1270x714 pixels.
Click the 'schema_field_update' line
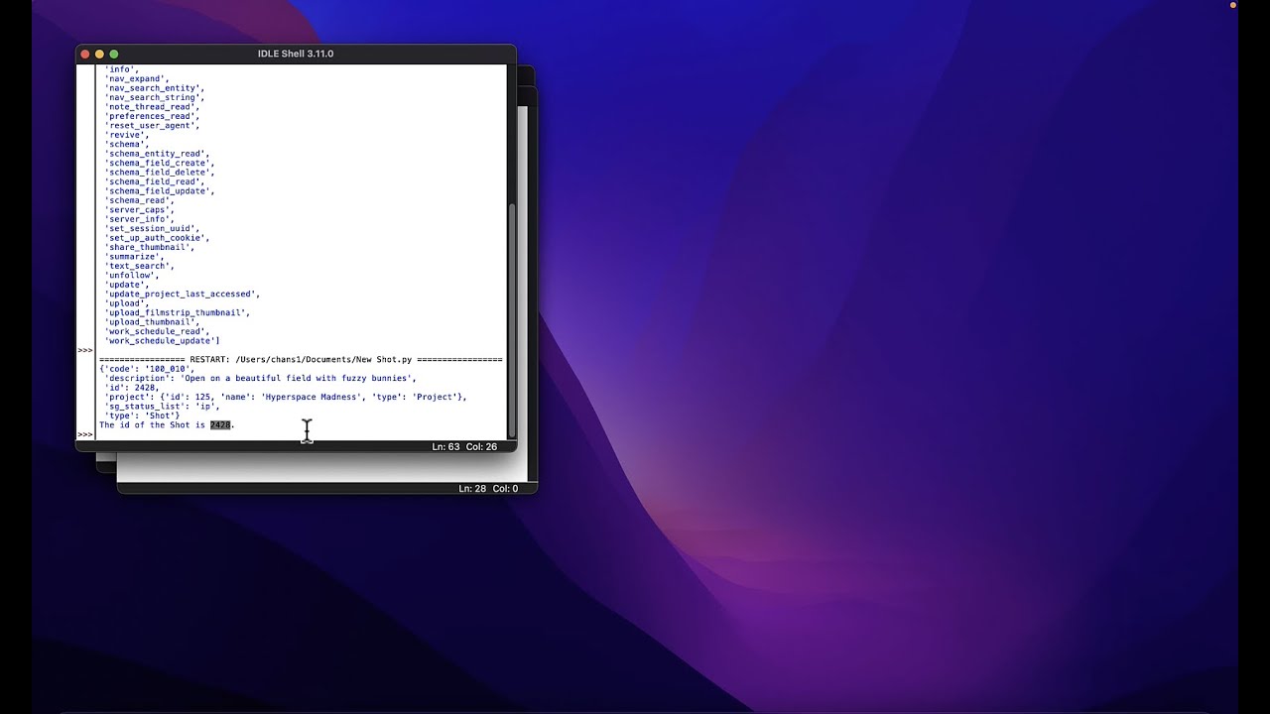tap(160, 191)
